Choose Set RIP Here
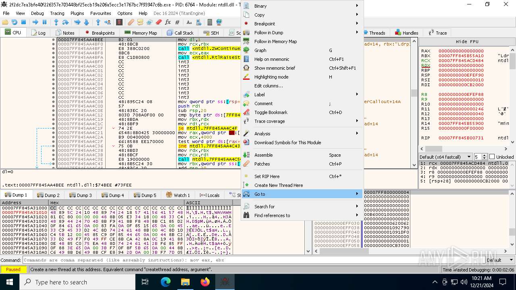 click(x=302, y=176)
